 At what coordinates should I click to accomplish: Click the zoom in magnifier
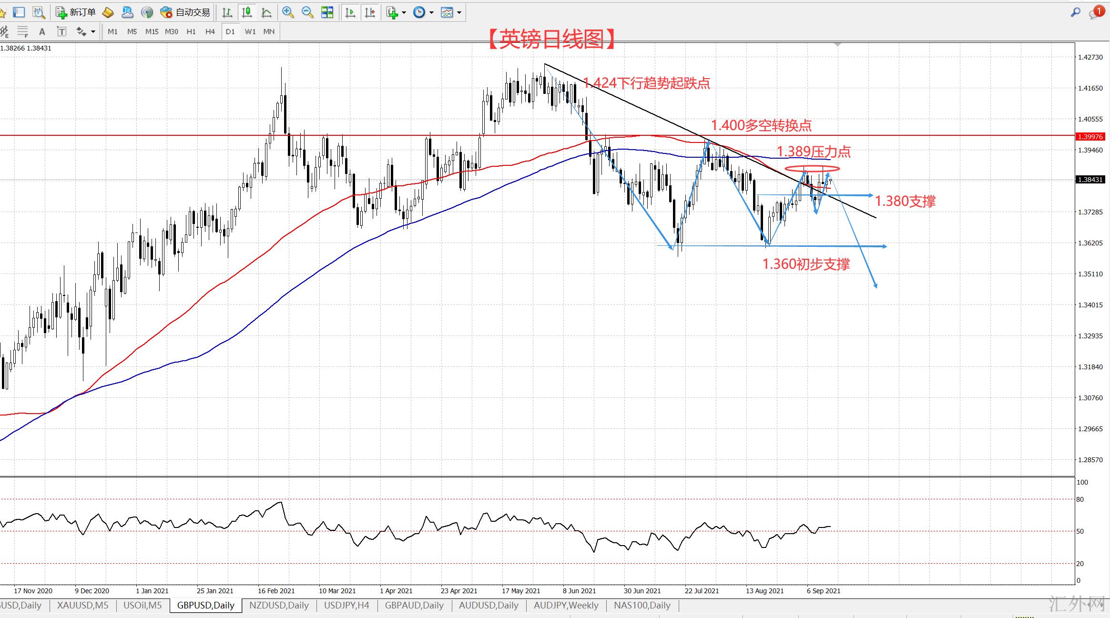pyautogui.click(x=287, y=12)
